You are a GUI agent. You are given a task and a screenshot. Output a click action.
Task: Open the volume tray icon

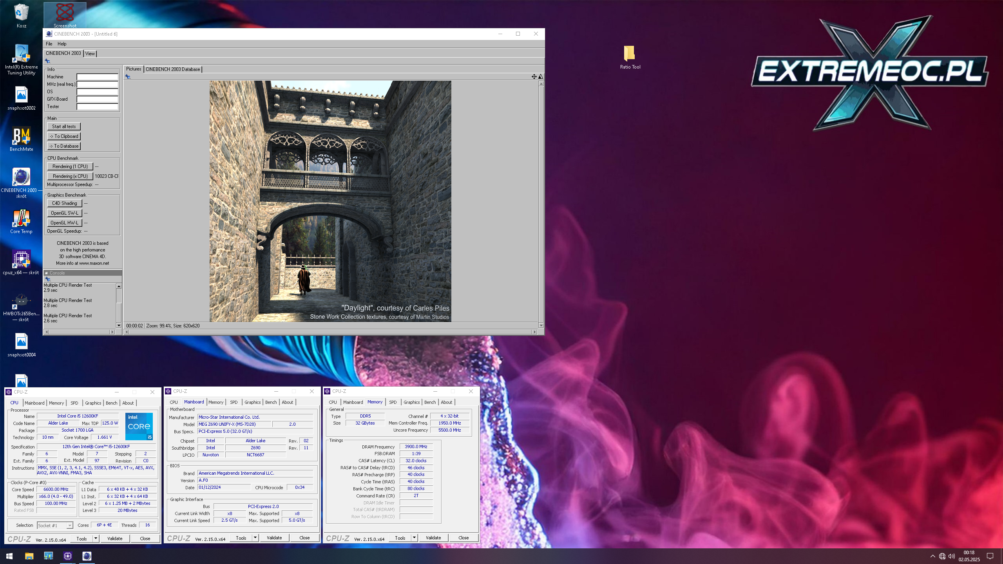click(x=952, y=556)
